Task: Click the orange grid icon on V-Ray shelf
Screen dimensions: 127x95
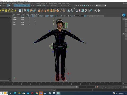Action: coord(52,11)
